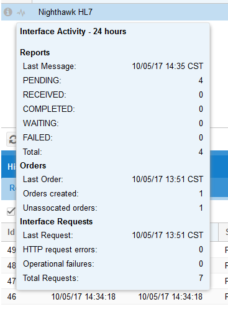Click the Reports section heading
The width and height of the screenshot is (228, 312).
coord(35,53)
